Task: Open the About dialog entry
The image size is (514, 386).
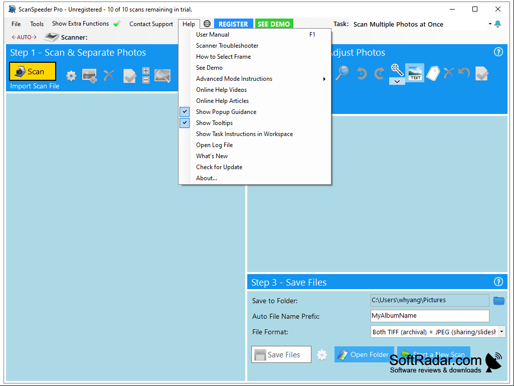Action: pos(255,178)
